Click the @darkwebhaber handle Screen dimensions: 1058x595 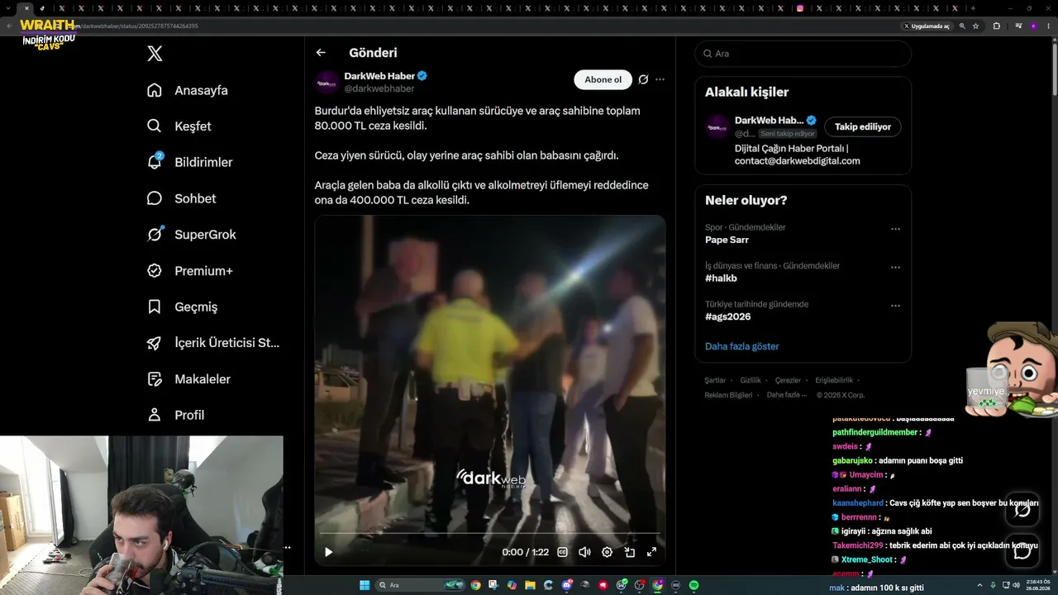tap(379, 88)
